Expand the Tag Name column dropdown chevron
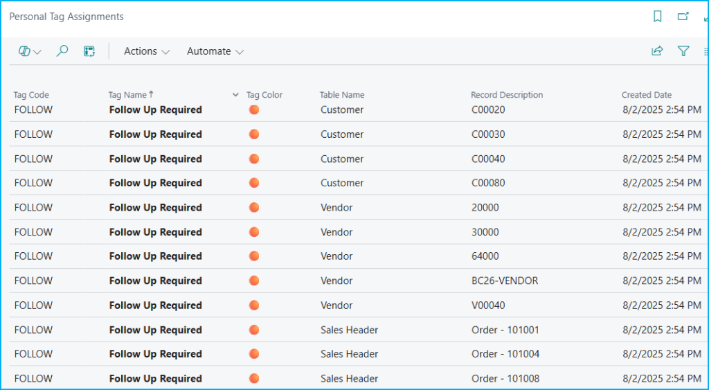 [x=235, y=95]
